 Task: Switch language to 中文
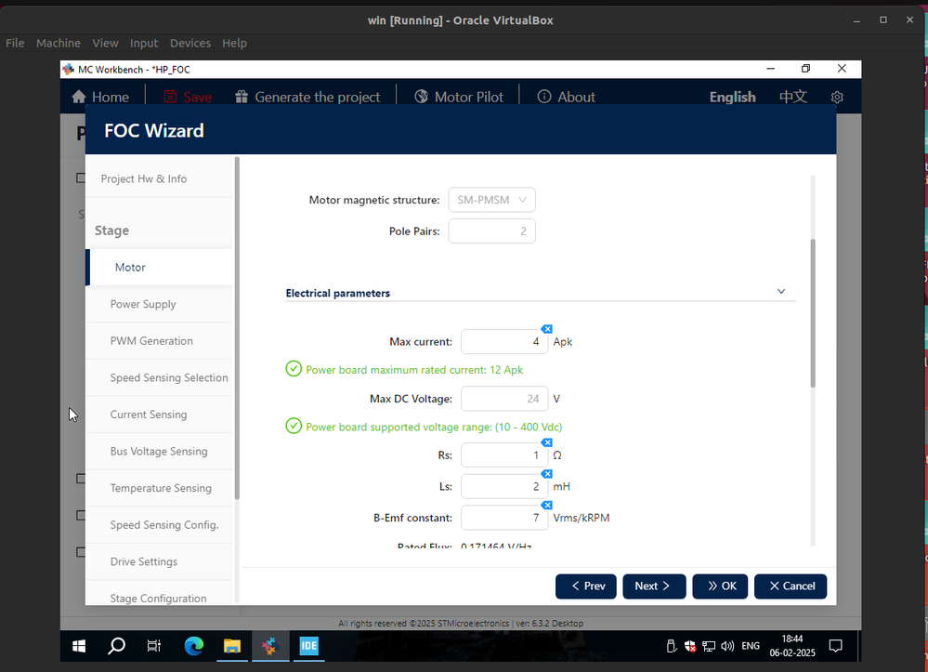point(793,97)
